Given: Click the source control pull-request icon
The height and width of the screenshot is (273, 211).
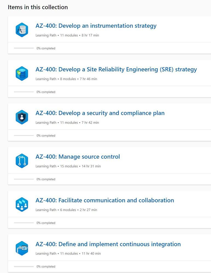Looking at the screenshot, I should coord(22,161).
